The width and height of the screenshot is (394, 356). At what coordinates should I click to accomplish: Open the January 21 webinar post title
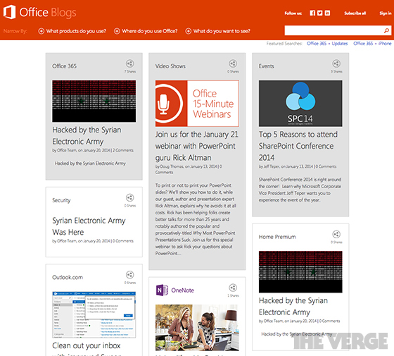click(x=196, y=146)
